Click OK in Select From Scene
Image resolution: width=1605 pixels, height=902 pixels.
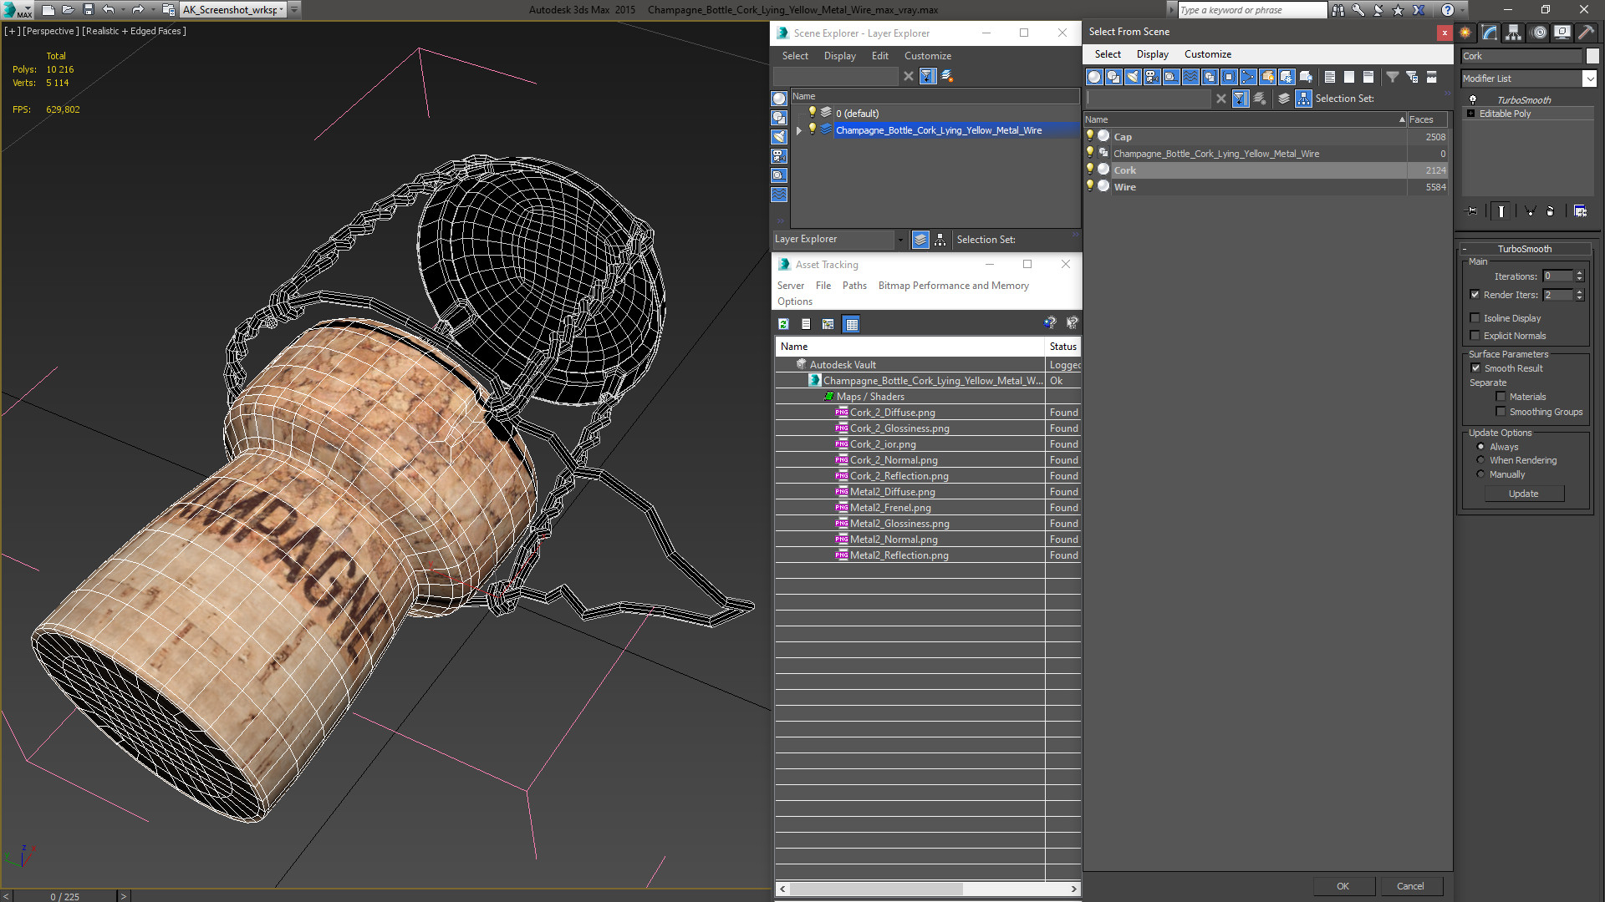coord(1343,886)
